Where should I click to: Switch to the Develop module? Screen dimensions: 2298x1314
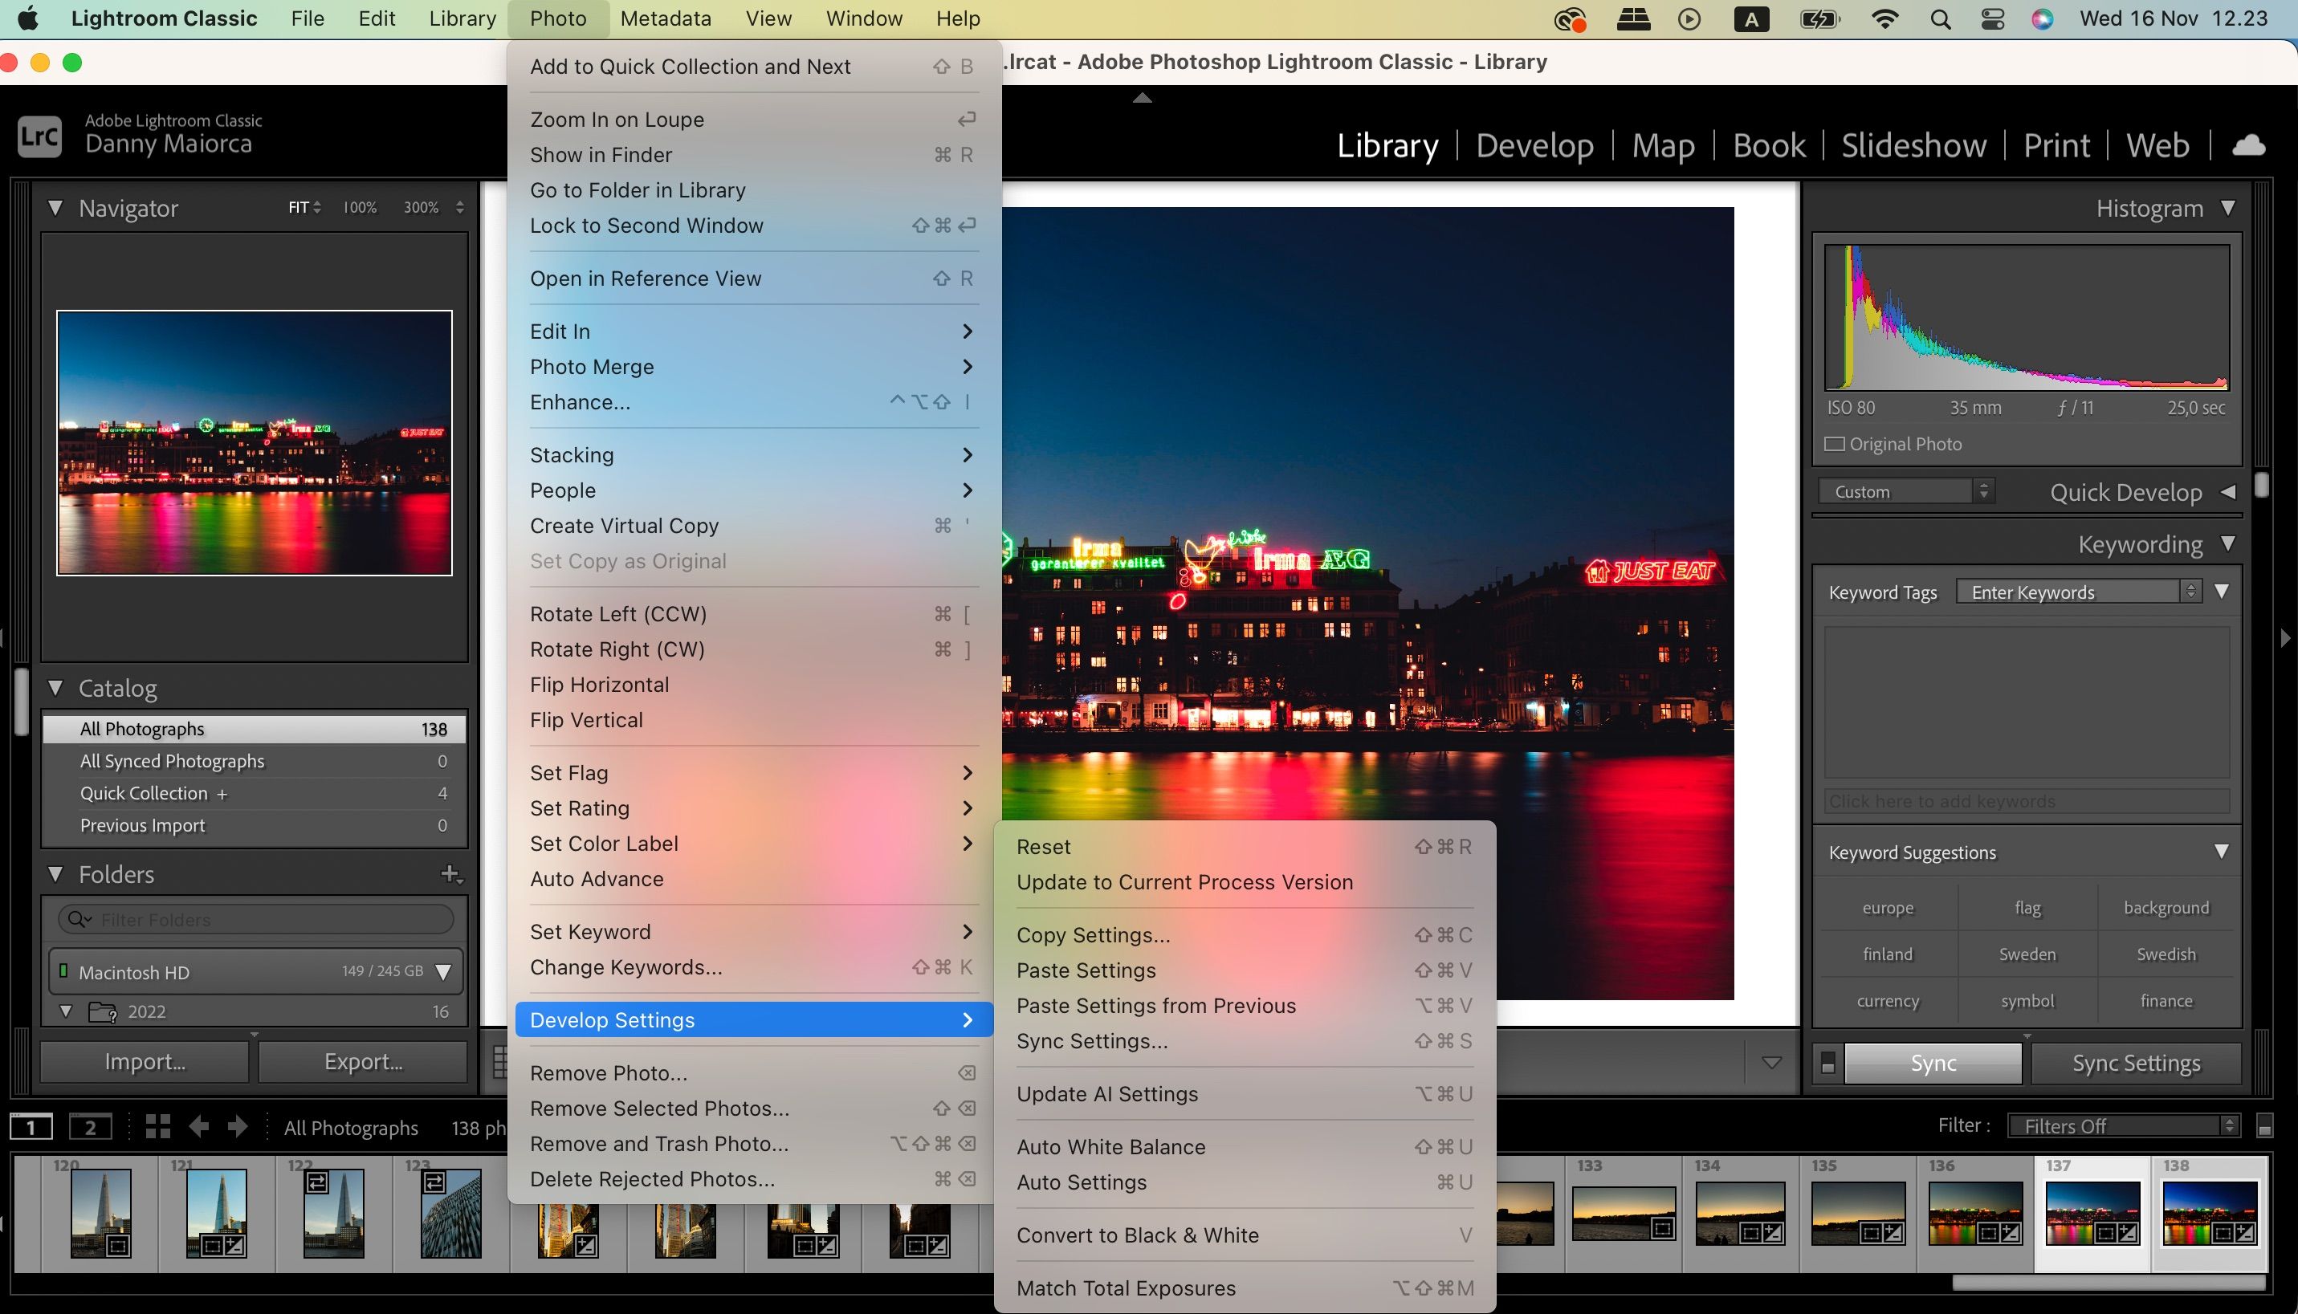pyautogui.click(x=1534, y=145)
